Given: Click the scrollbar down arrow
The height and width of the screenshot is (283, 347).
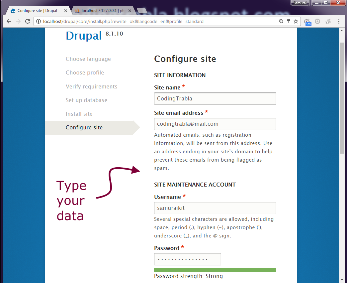Looking at the screenshot, I should (x=342, y=279).
